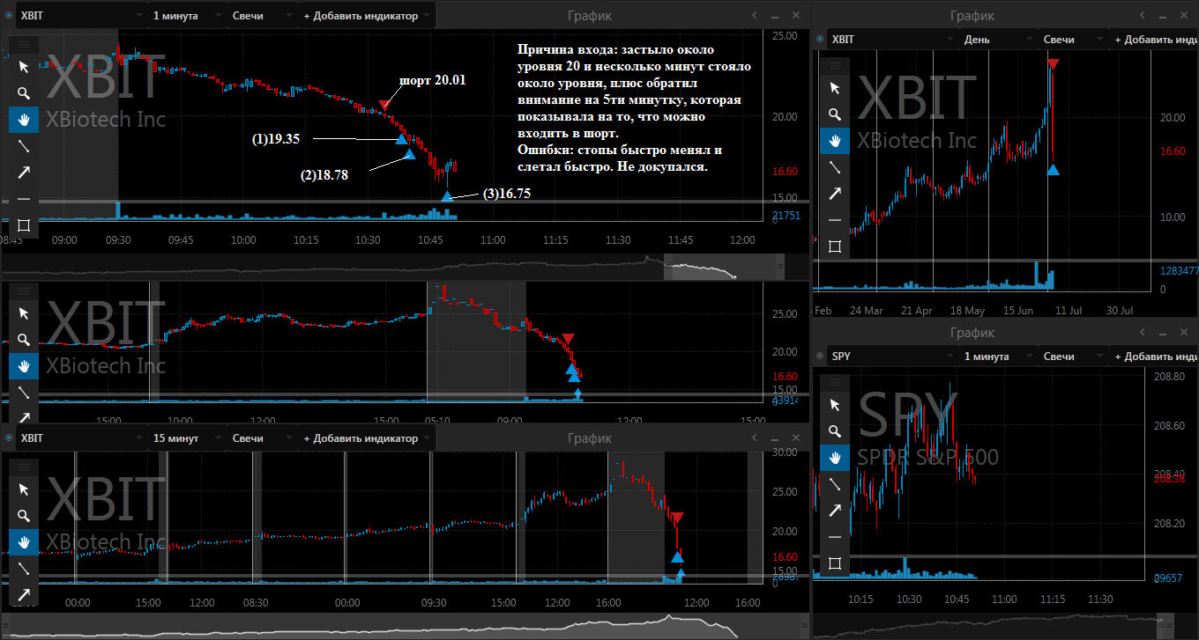Pick the rectangle tool in the XBIT День chart
The height and width of the screenshot is (640, 1199).
pyautogui.click(x=835, y=246)
